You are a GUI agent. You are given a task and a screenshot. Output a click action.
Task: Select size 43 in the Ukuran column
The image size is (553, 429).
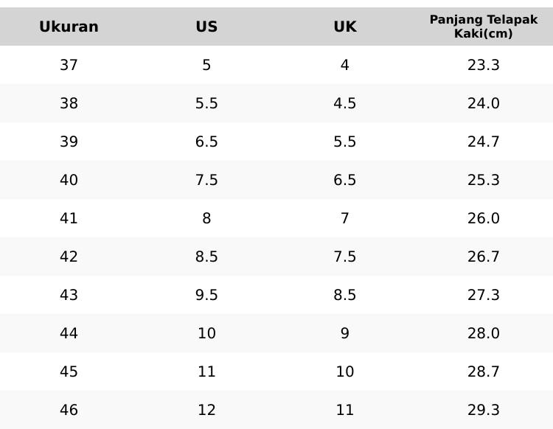pyautogui.click(x=69, y=295)
